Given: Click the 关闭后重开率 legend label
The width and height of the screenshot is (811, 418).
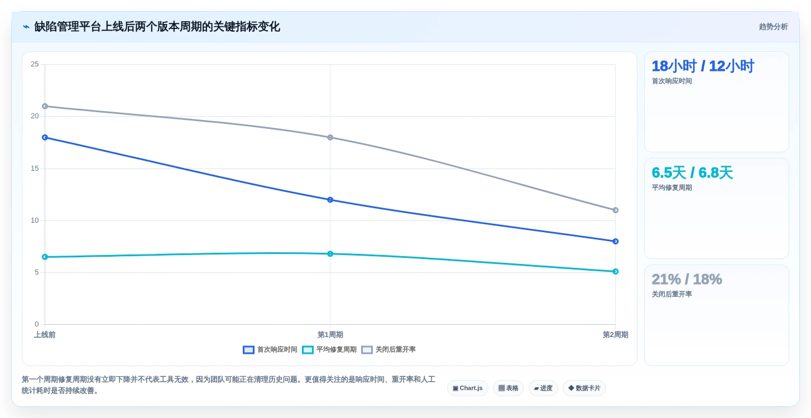Looking at the screenshot, I should click(395, 350).
